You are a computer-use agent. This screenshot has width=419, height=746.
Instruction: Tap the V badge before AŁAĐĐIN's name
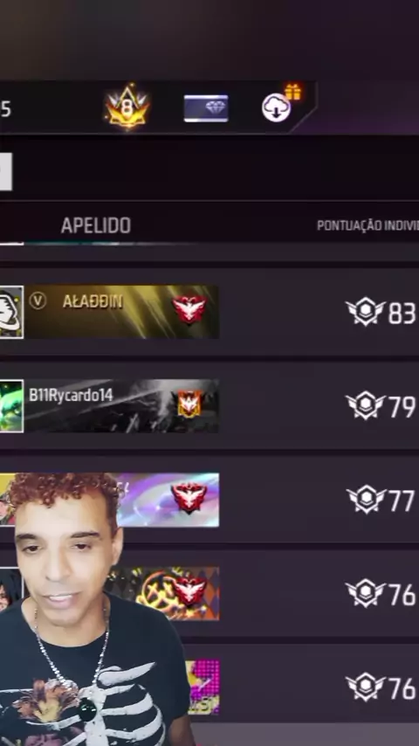pyautogui.click(x=38, y=300)
